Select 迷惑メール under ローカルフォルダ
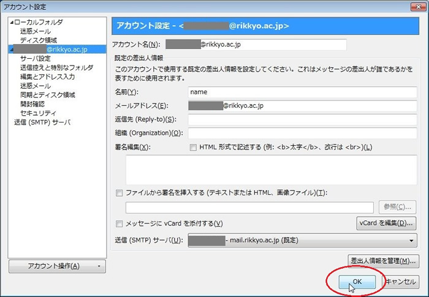Viewport: 429px width, 297px height. (36, 31)
